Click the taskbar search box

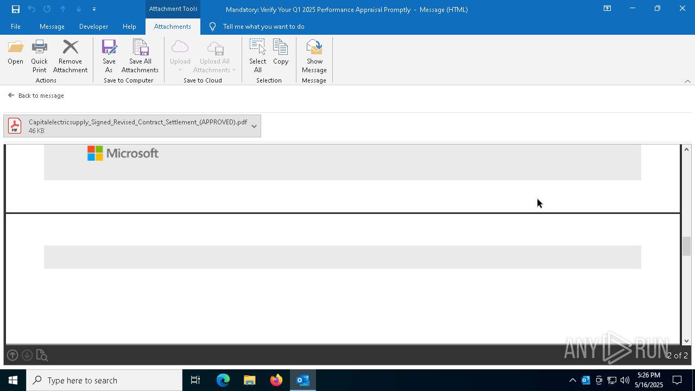coord(104,380)
